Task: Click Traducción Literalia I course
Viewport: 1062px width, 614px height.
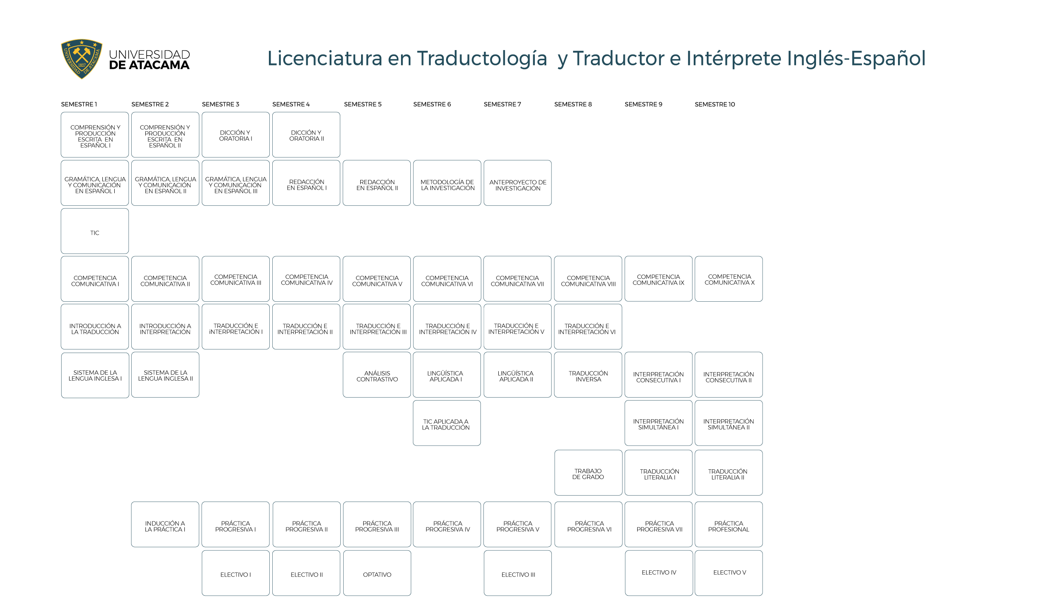Action: coord(658,473)
